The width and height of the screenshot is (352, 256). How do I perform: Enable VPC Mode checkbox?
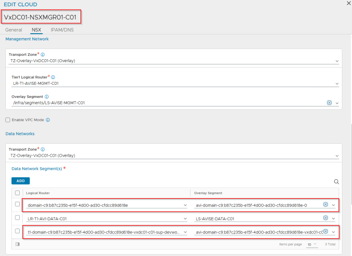pos(7,120)
